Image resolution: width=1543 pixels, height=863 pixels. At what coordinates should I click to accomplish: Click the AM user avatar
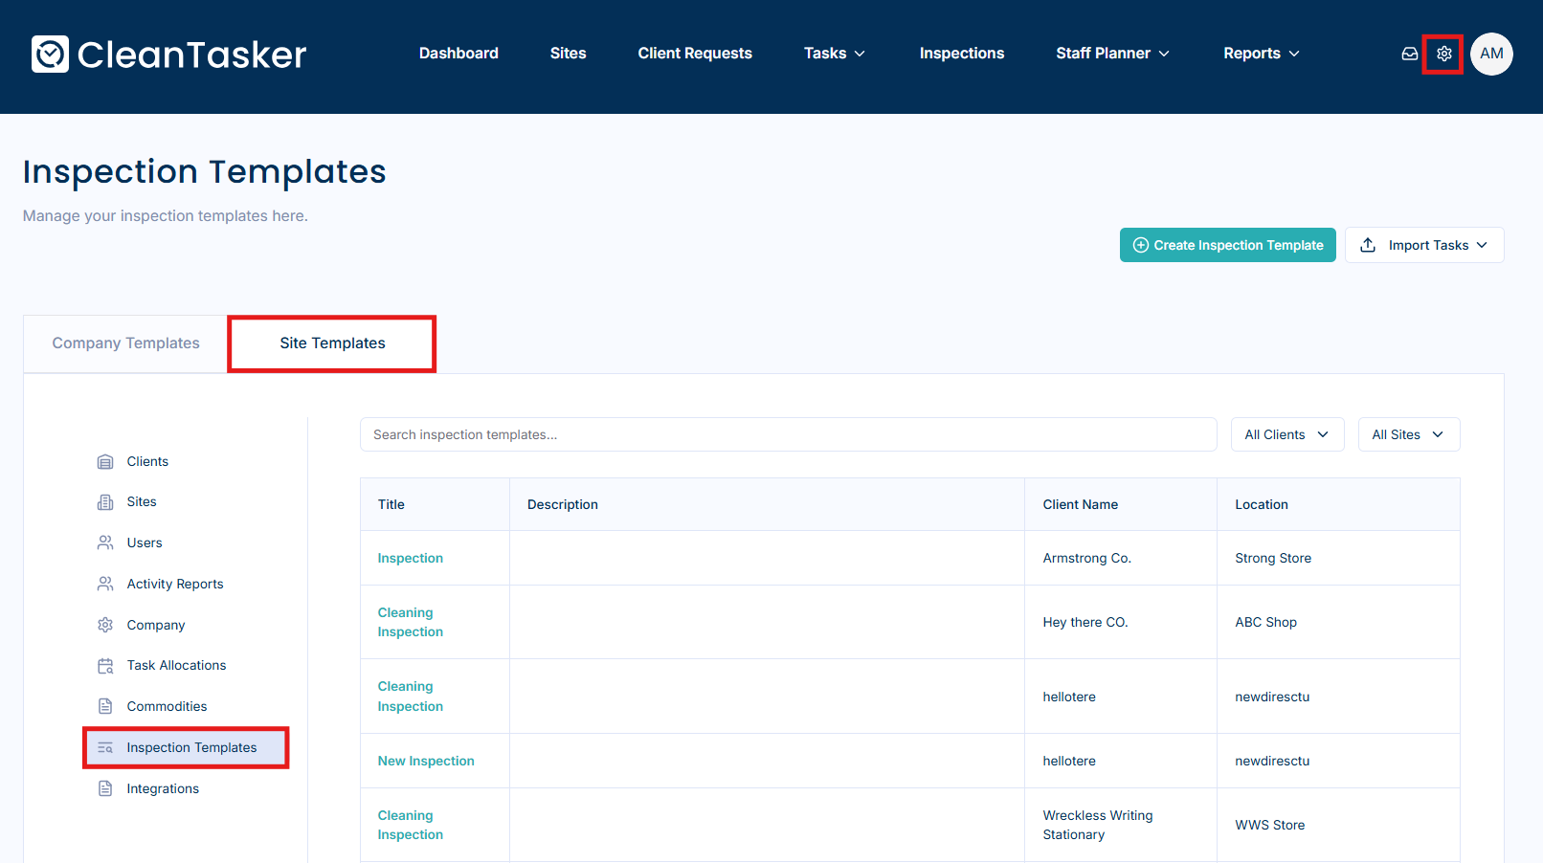1491,54
